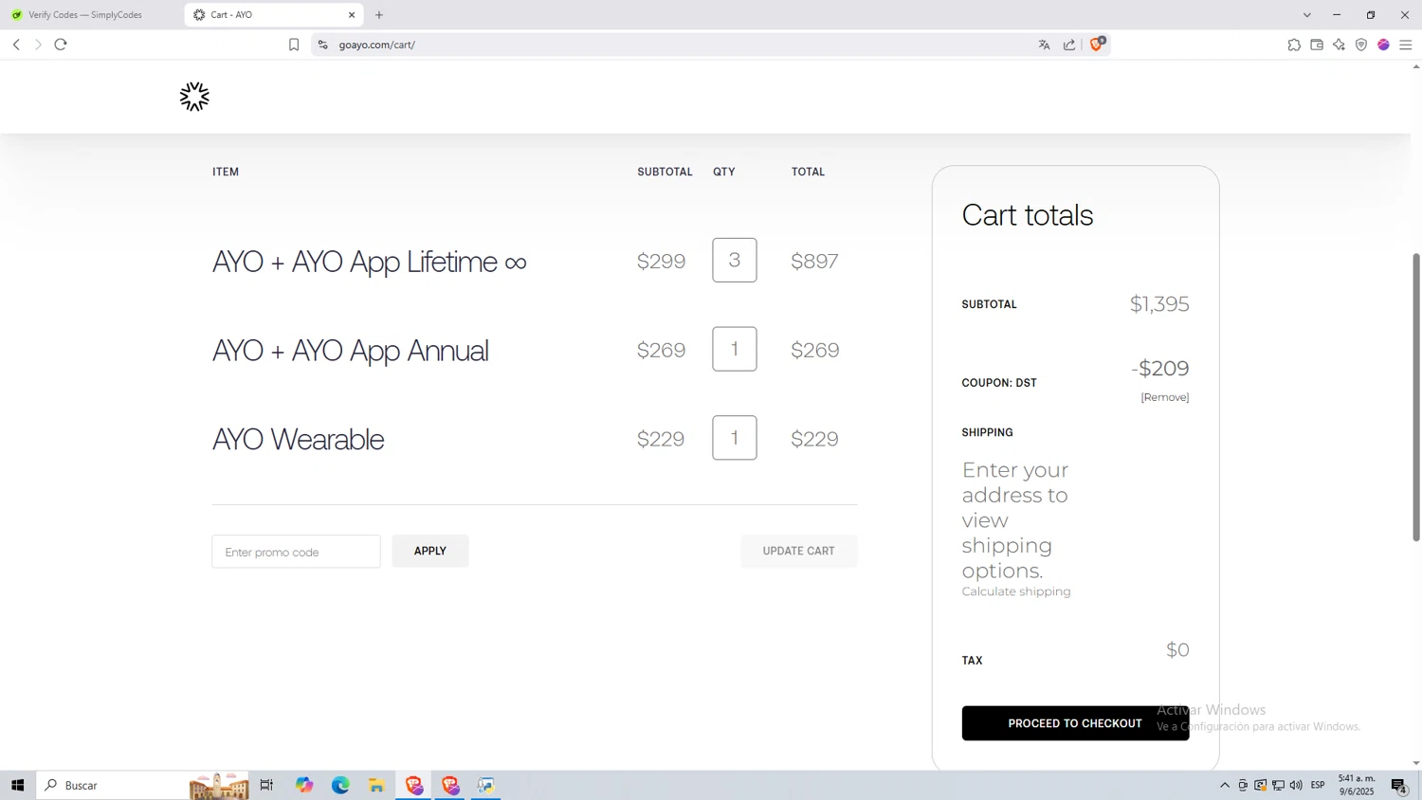Launch Microsoft Edge from the taskbar
1422x800 pixels.
(340, 785)
